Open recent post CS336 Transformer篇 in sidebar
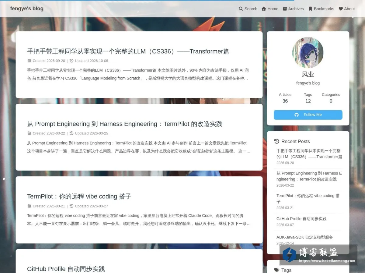Image resolution: width=365 pixels, height=273 pixels. [x=309, y=154]
